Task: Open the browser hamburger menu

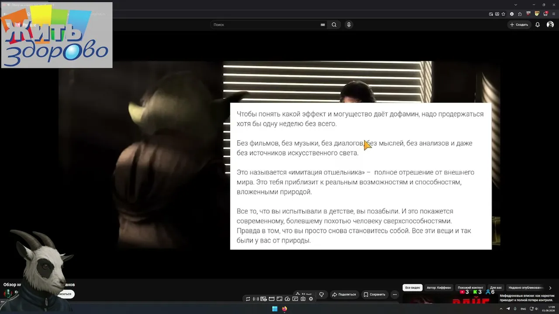Action: [x=553, y=14]
